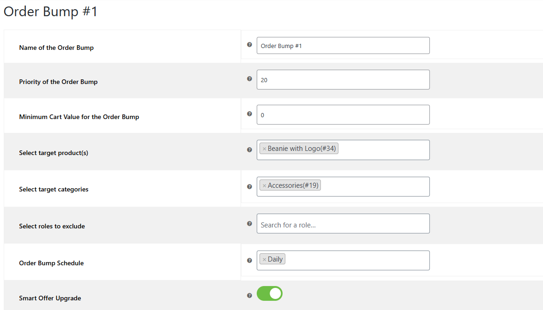Open help tooltip for Order Bump Schedule
The height and width of the screenshot is (310, 543).
[x=249, y=261]
